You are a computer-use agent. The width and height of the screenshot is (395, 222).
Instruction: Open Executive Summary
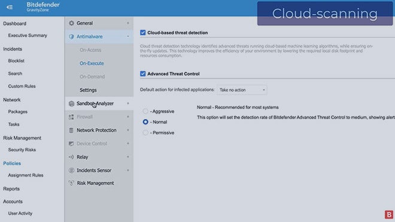point(28,35)
